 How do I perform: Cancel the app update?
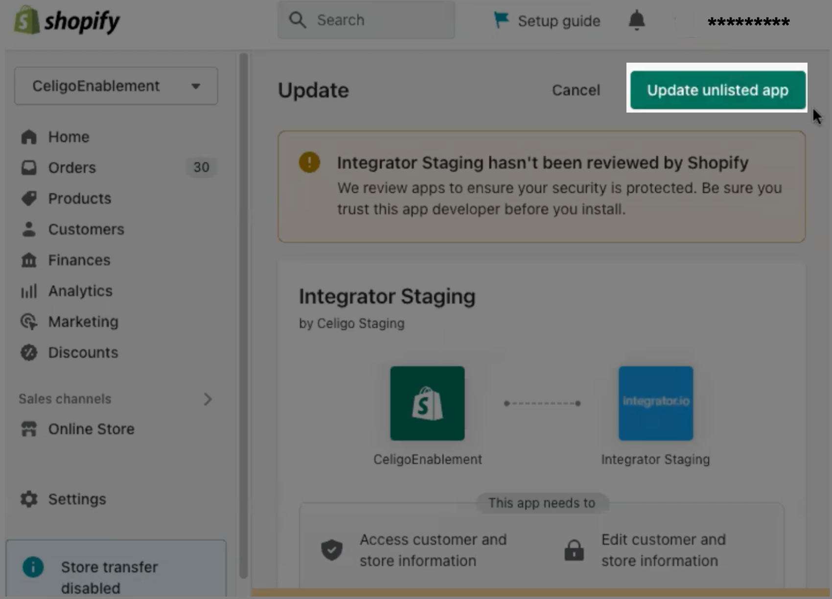click(576, 91)
